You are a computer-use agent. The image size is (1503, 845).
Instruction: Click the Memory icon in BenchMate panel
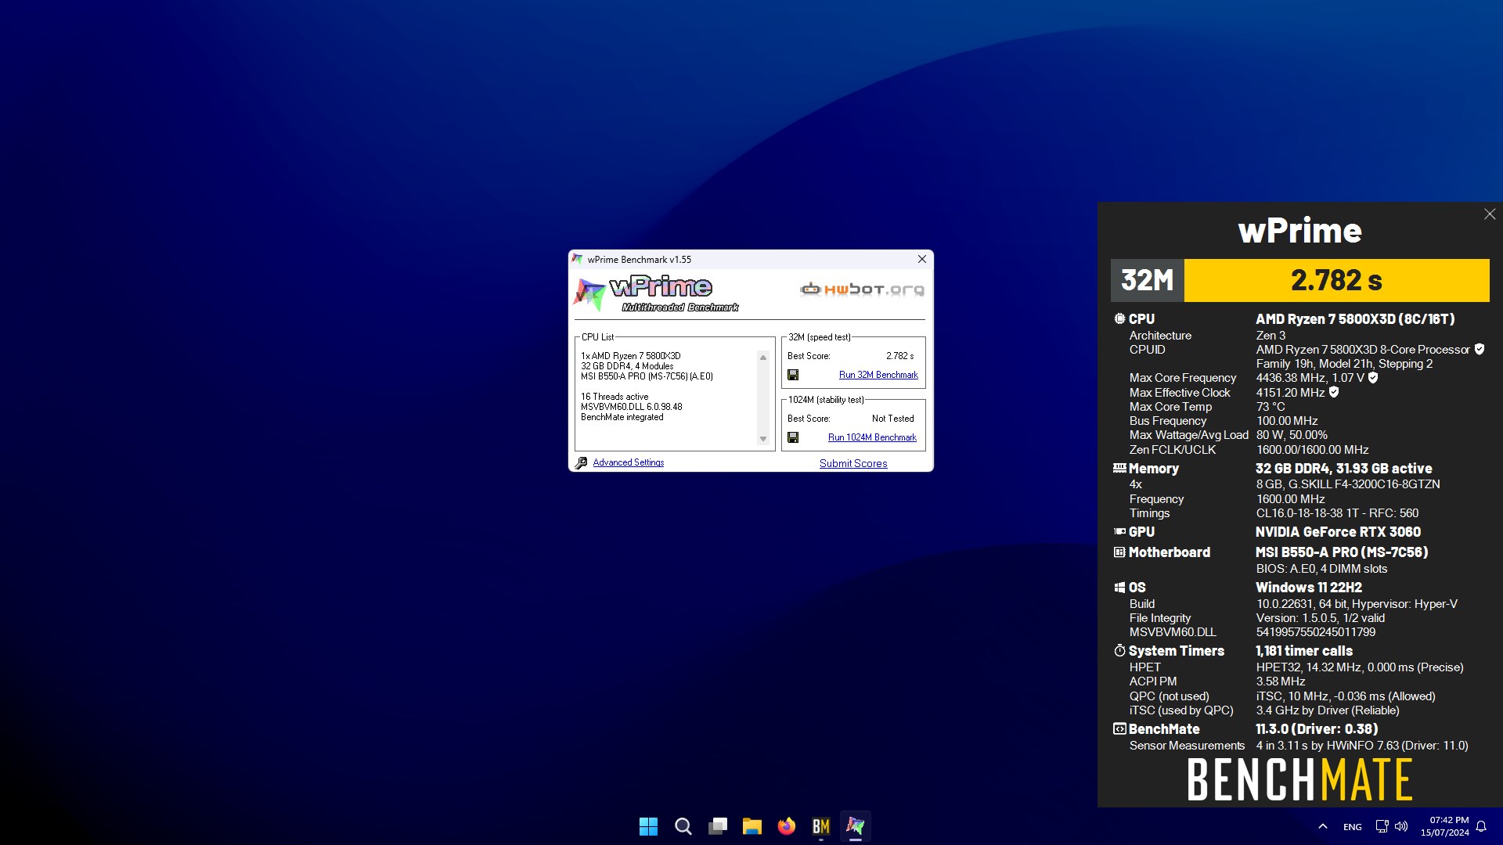[1119, 468]
